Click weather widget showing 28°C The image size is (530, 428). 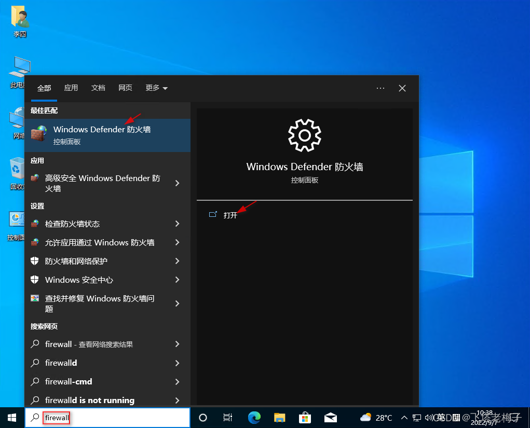pos(376,418)
